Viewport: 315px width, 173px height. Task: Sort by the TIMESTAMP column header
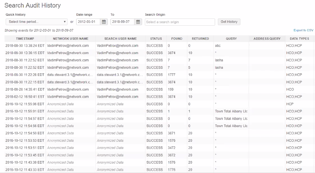(x=25, y=39)
